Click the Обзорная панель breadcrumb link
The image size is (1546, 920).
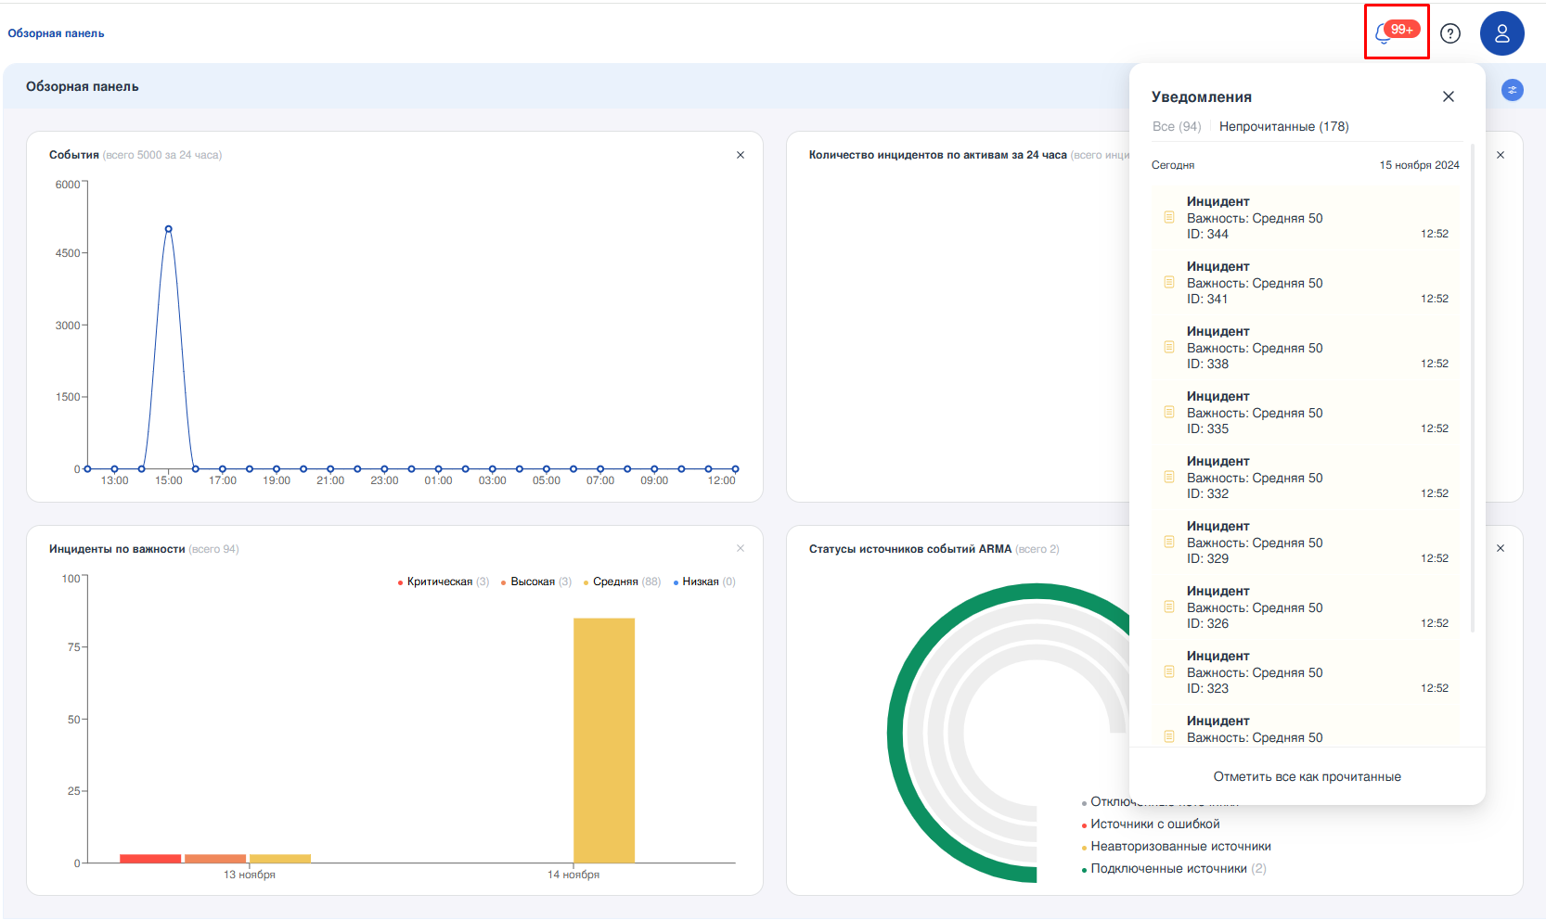click(56, 33)
